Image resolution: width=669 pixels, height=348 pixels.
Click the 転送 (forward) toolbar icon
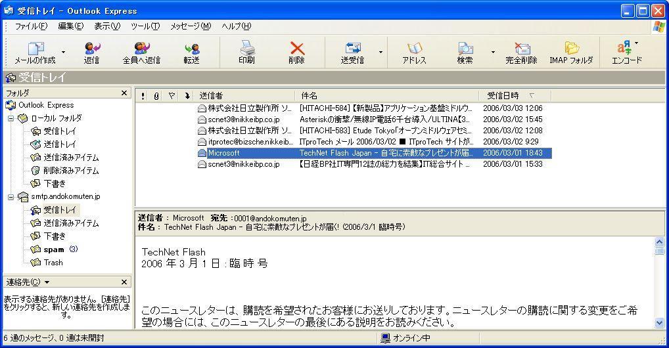point(192,48)
